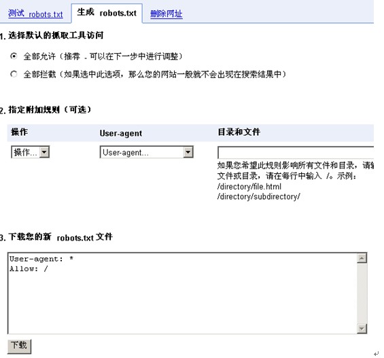Screen dimensions: 384x358
Task: Click the 'Allow: /' line in the textarea
Action: pyautogui.click(x=29, y=269)
